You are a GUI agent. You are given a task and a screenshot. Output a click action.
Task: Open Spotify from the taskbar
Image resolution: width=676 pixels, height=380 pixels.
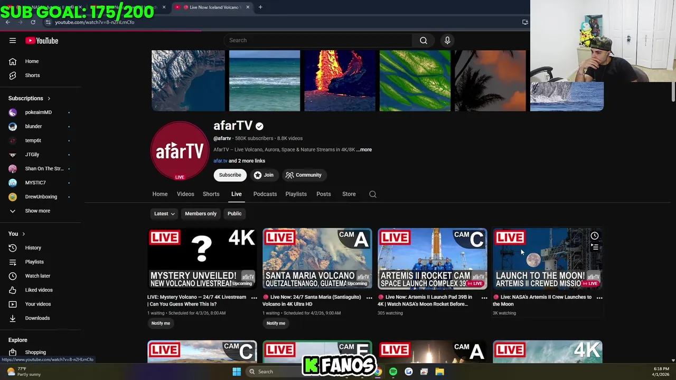393,372
